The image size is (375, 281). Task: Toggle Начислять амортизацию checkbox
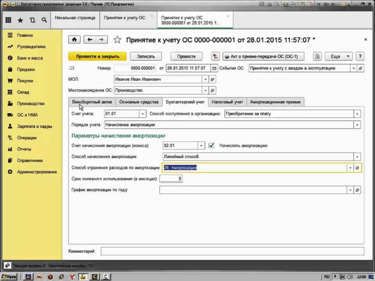(212, 145)
